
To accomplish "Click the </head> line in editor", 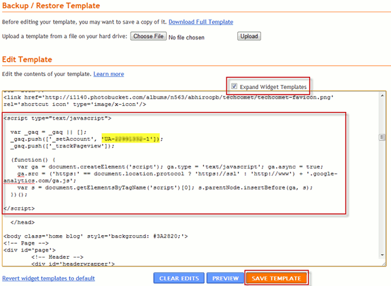I will pyautogui.click(x=22, y=222).
